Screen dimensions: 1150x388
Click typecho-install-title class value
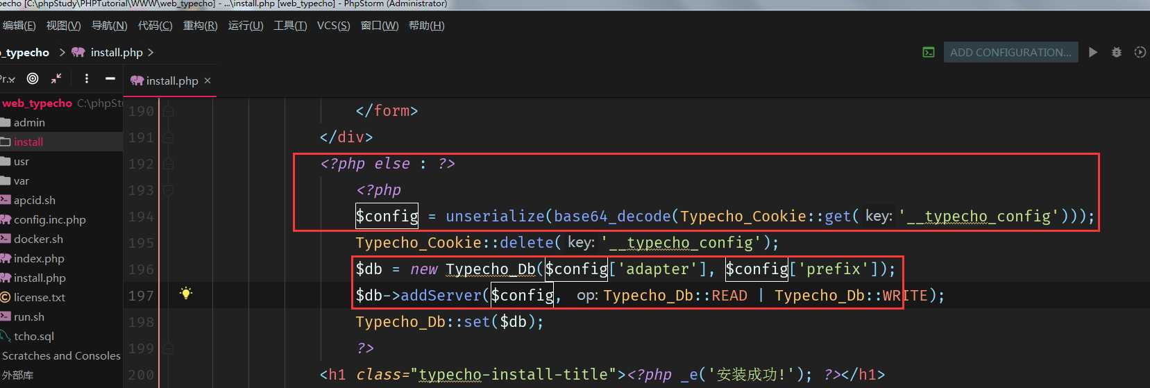click(513, 375)
